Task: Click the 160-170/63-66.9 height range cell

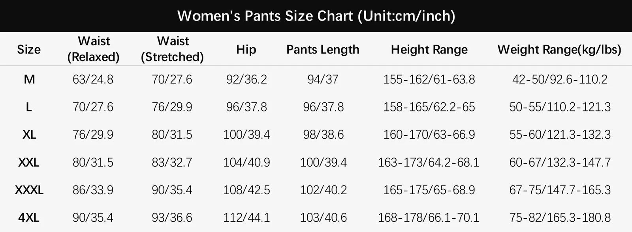Action: (429, 135)
